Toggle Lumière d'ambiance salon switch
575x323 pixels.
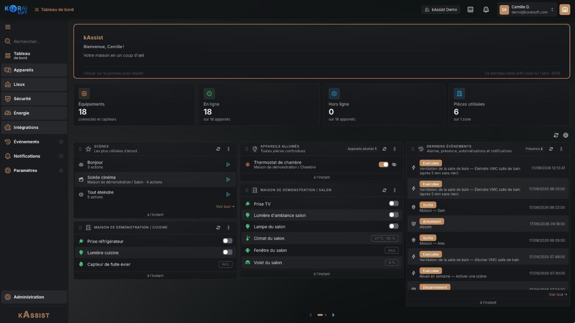(x=394, y=215)
